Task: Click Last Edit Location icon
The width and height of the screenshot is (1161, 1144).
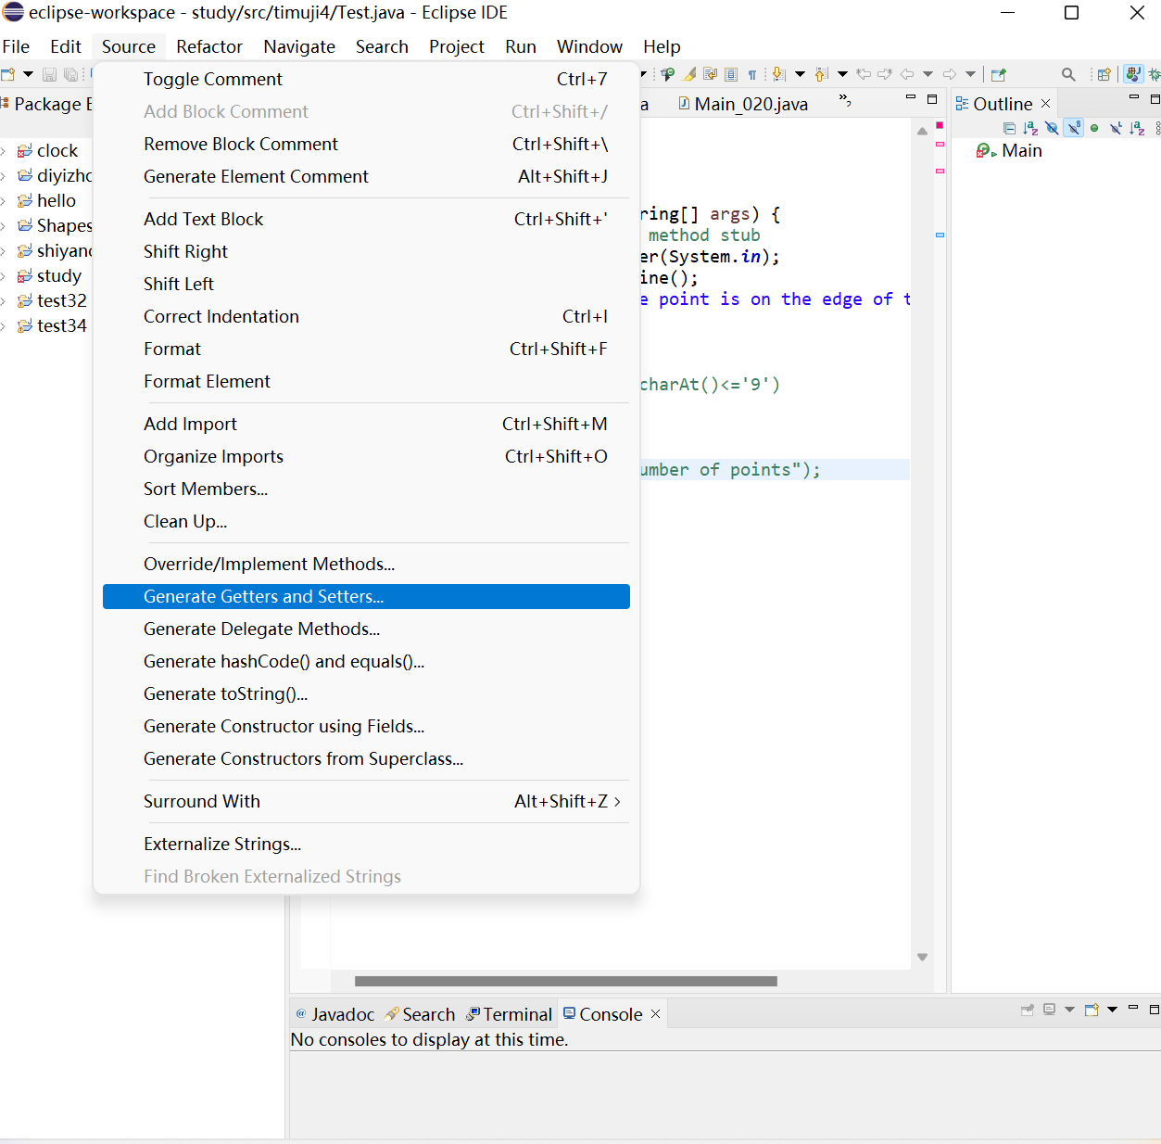Action: click(x=864, y=74)
